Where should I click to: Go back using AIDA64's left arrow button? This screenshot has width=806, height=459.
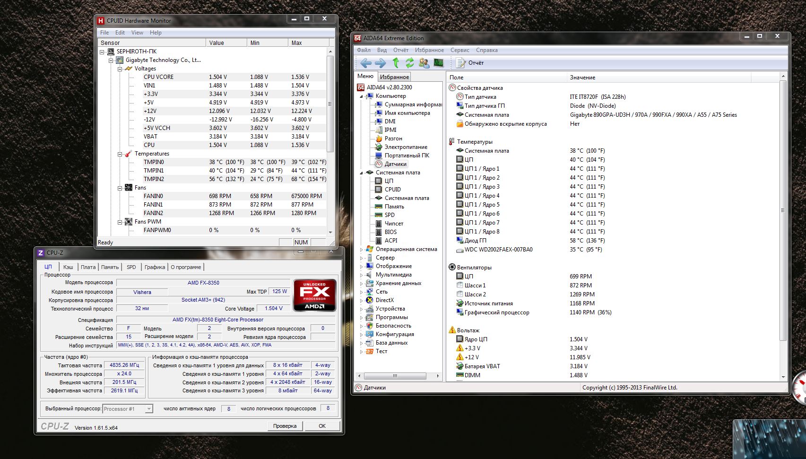pos(365,63)
